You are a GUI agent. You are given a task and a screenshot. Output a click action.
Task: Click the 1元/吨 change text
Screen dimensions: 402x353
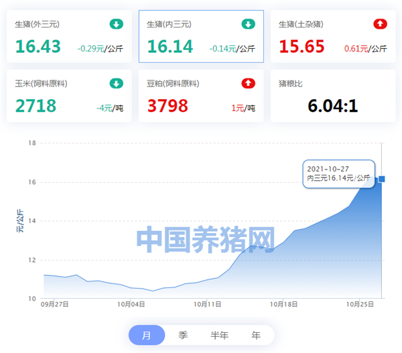[243, 109]
